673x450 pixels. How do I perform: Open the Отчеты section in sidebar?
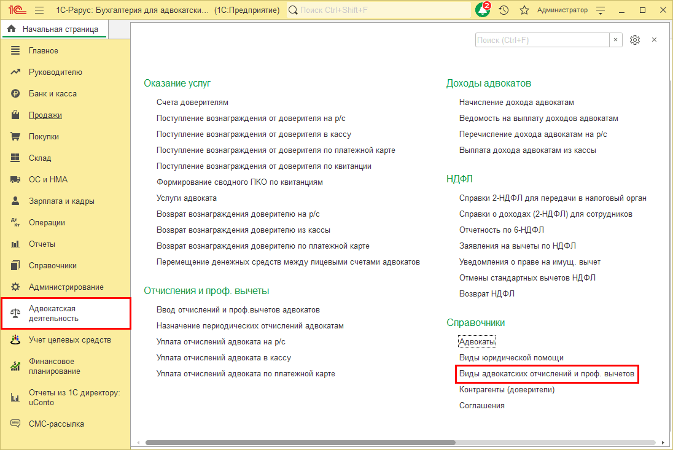click(42, 244)
